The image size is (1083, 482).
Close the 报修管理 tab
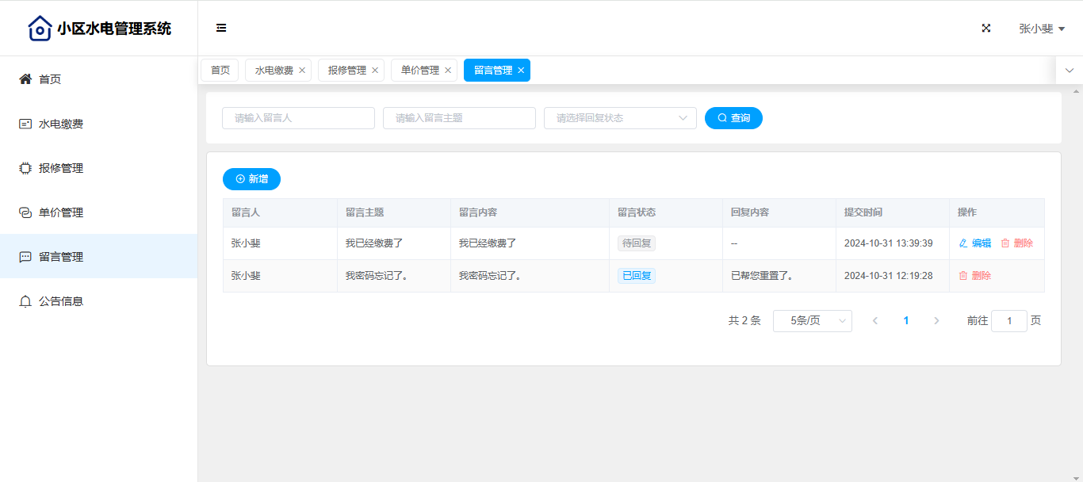pos(375,71)
